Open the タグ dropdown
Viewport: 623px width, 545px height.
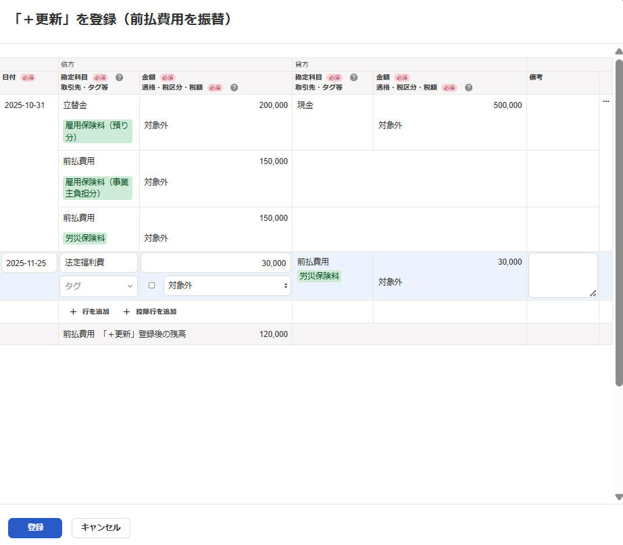point(99,286)
